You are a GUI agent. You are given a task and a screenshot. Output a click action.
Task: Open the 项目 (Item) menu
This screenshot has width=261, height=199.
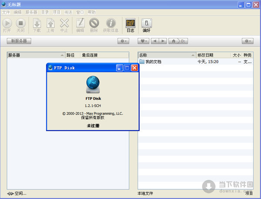point(57,12)
